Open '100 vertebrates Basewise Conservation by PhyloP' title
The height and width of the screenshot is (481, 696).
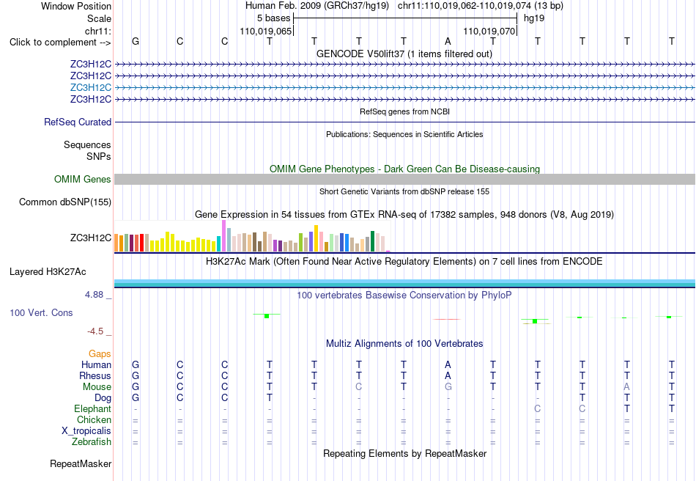(x=404, y=295)
